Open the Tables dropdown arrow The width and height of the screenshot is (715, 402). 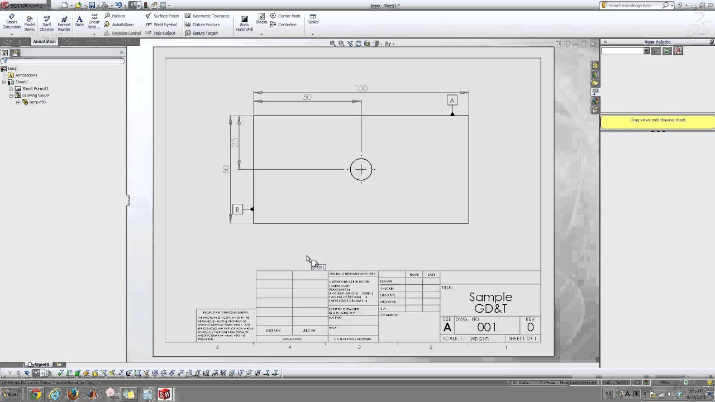click(x=313, y=34)
